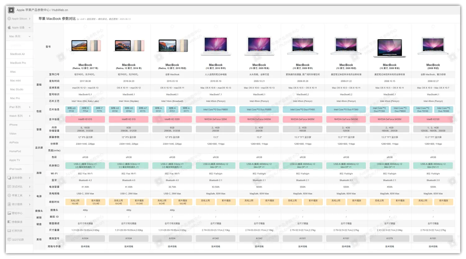Click the 63.5Wh battery capacity cell

tap(216, 187)
